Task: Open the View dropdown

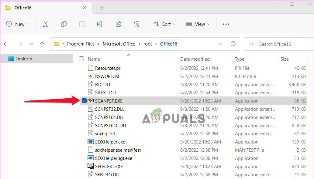Action: (198, 24)
